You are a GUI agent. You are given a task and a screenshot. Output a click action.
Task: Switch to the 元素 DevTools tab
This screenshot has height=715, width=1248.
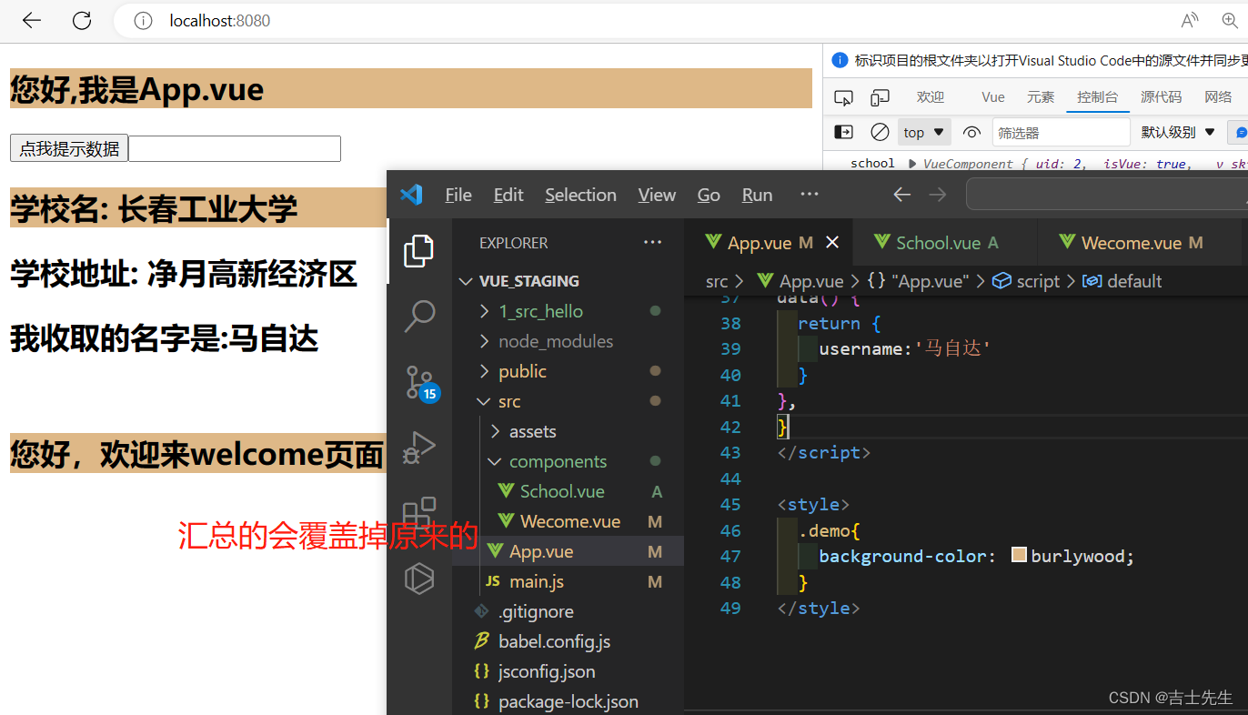click(x=1041, y=97)
